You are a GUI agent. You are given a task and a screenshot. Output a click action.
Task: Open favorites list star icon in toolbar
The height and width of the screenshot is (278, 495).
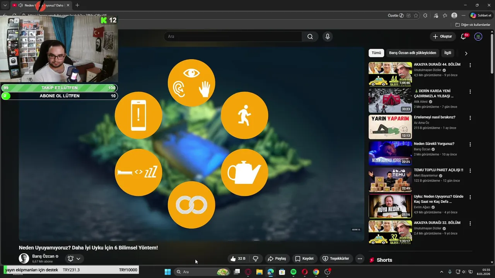point(445,15)
